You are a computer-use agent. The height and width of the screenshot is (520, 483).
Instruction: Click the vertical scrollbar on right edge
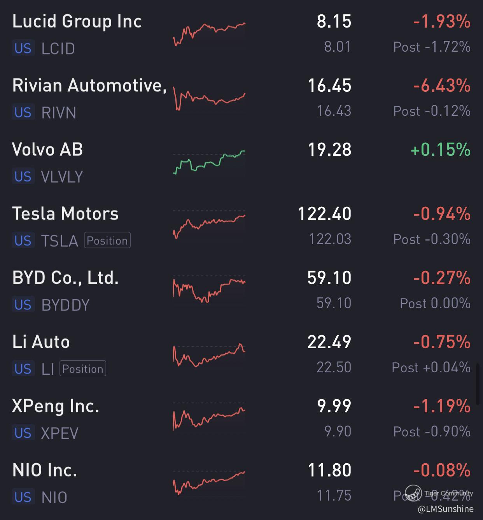click(x=478, y=385)
